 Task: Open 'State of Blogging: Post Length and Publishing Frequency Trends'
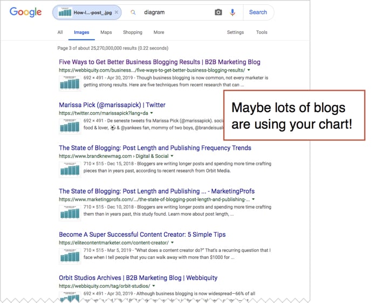pyautogui.click(x=155, y=148)
